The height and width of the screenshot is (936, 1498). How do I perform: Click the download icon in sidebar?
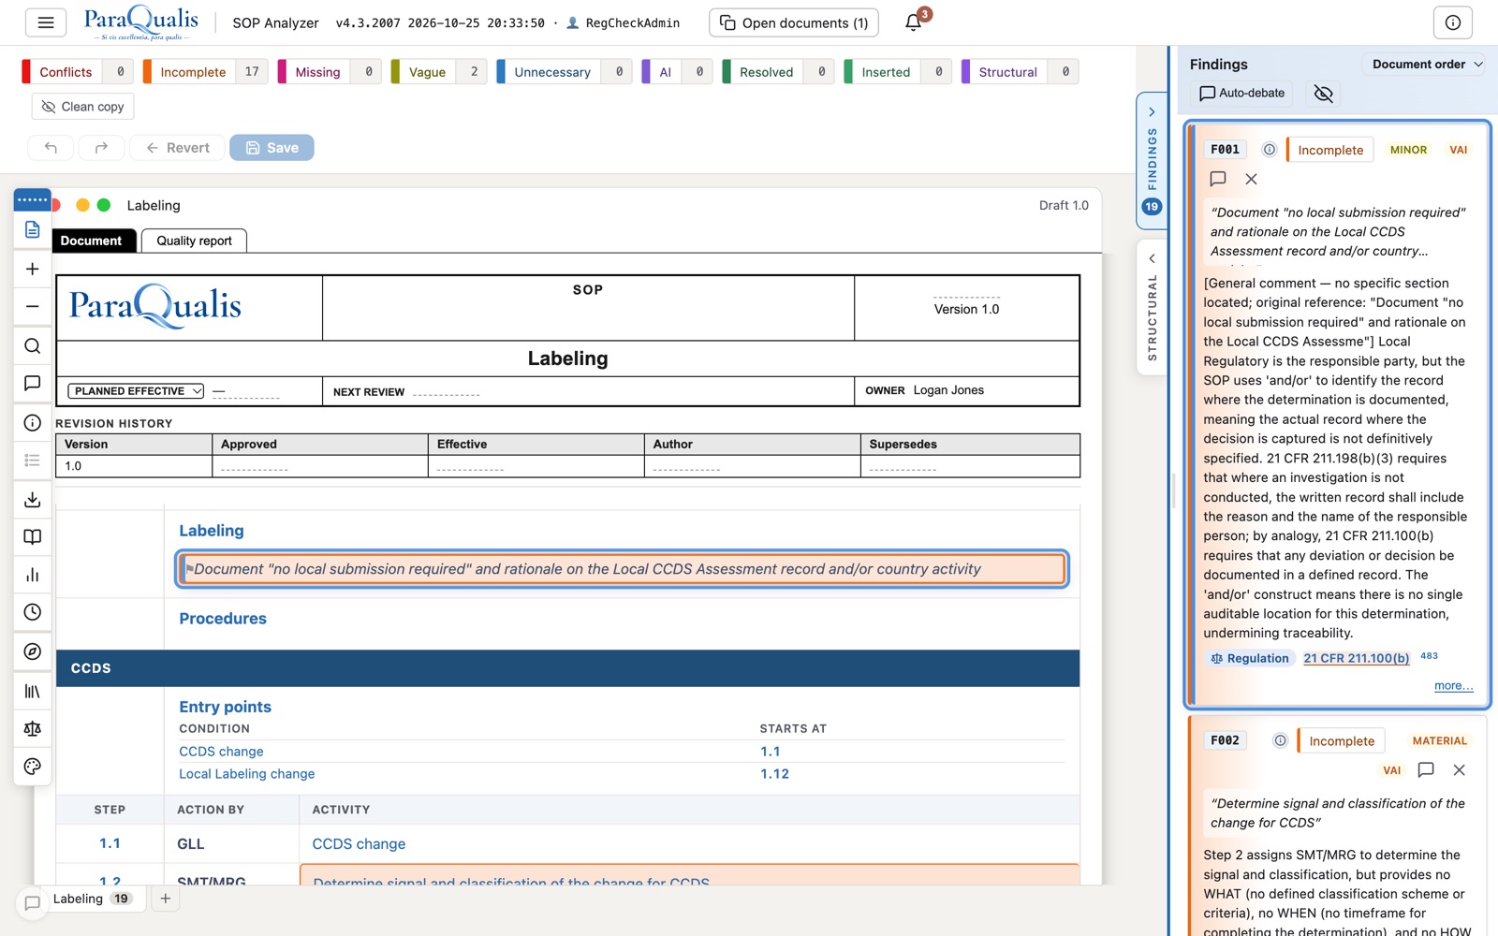(x=33, y=499)
